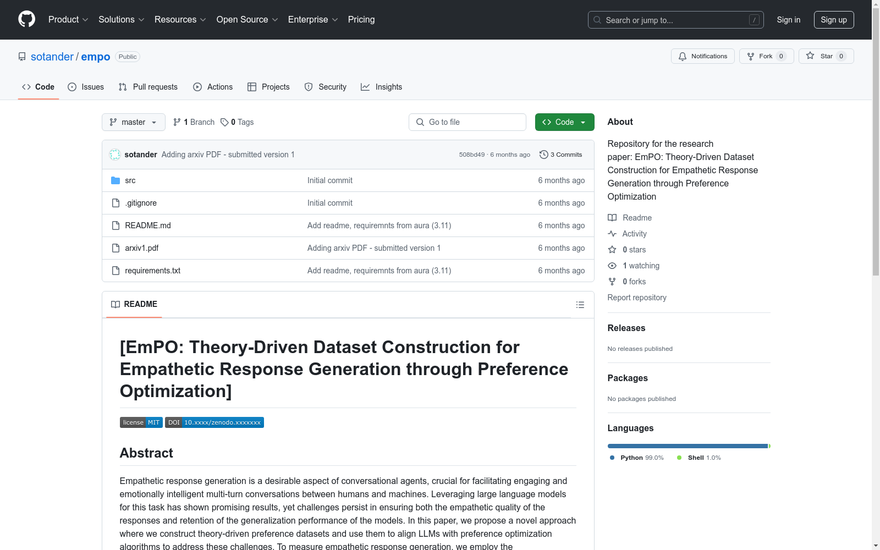Viewport: 880px width, 550px height.
Task: Click the Sign in link
Action: pyautogui.click(x=789, y=20)
